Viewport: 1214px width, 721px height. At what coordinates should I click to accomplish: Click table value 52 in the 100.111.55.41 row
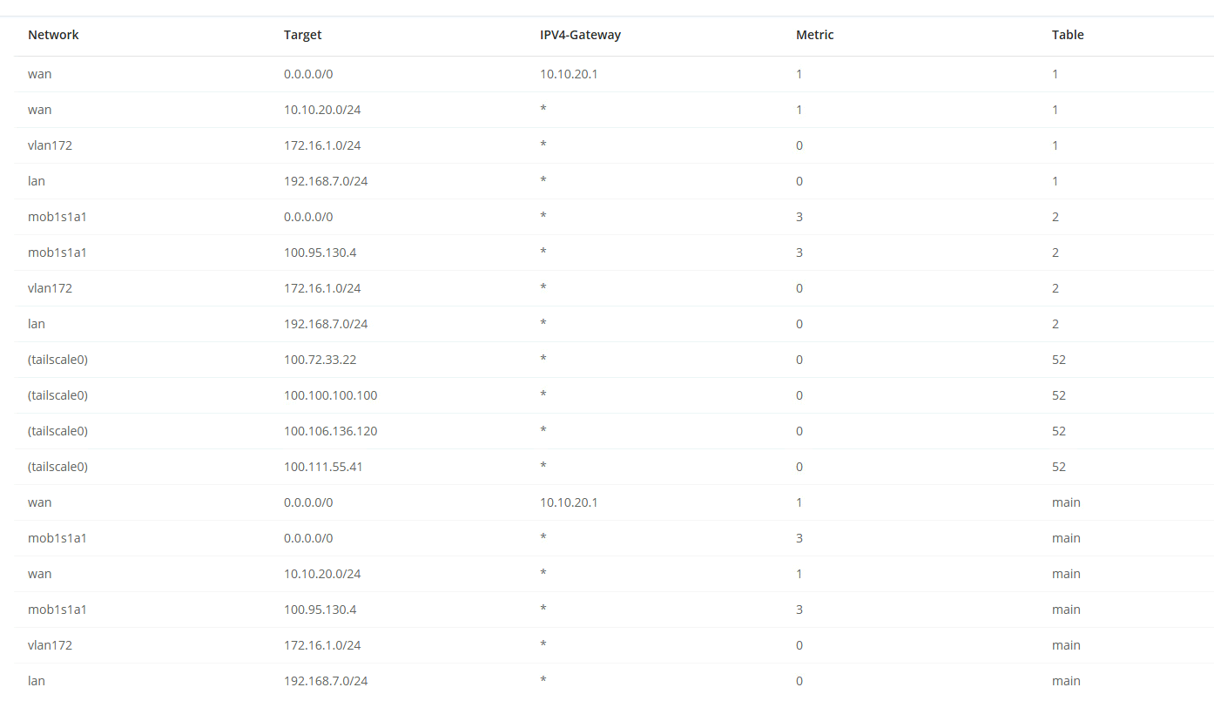click(x=1058, y=467)
